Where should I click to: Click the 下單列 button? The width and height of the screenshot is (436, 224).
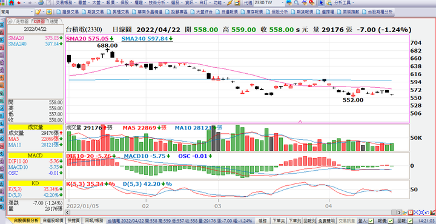point(294,221)
